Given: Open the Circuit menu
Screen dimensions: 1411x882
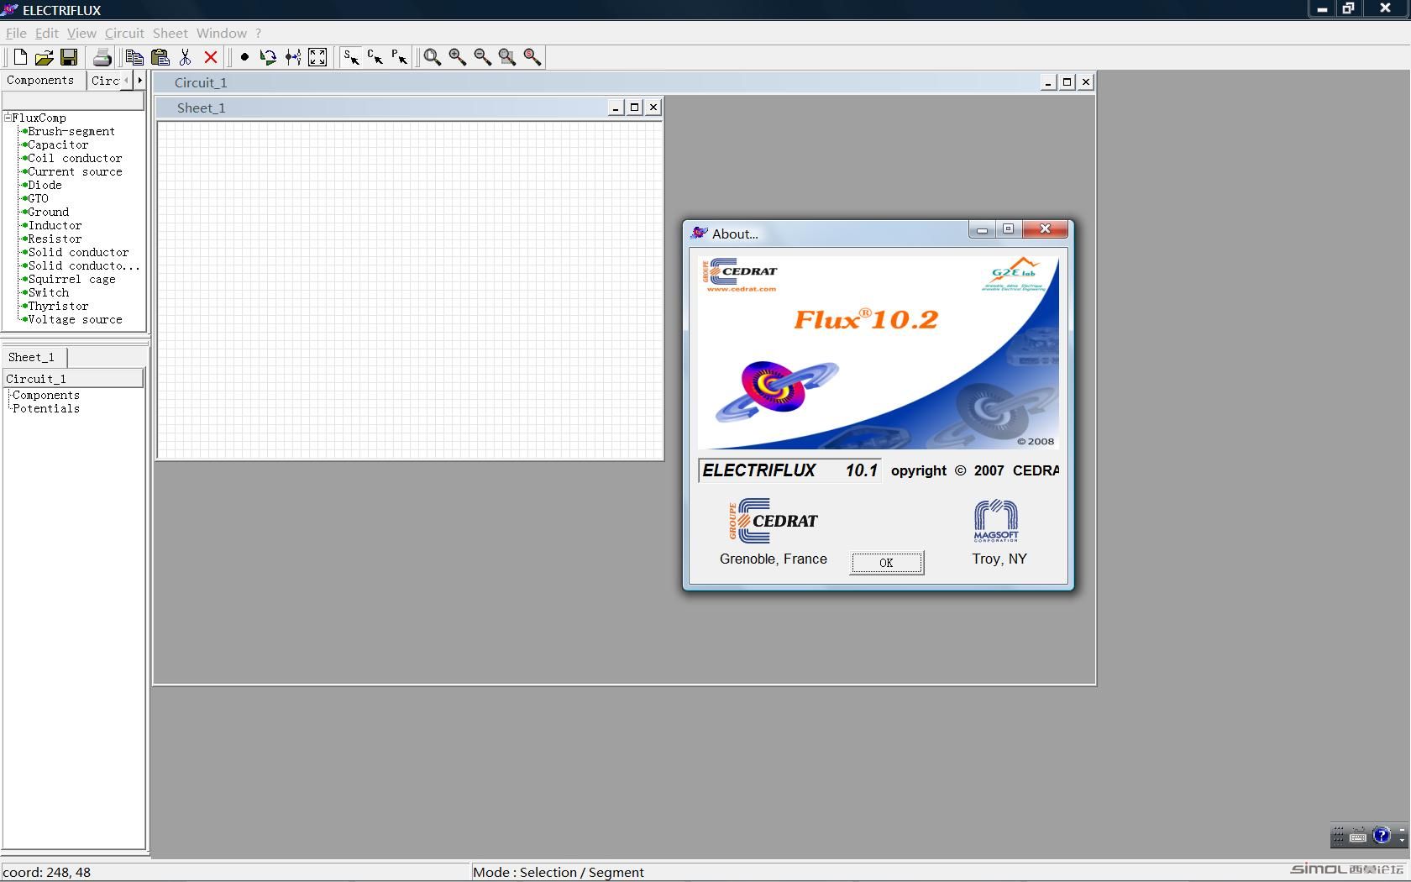Looking at the screenshot, I should coord(124,34).
